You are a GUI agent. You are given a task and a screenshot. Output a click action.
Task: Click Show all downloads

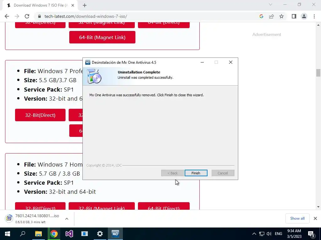coord(297,218)
